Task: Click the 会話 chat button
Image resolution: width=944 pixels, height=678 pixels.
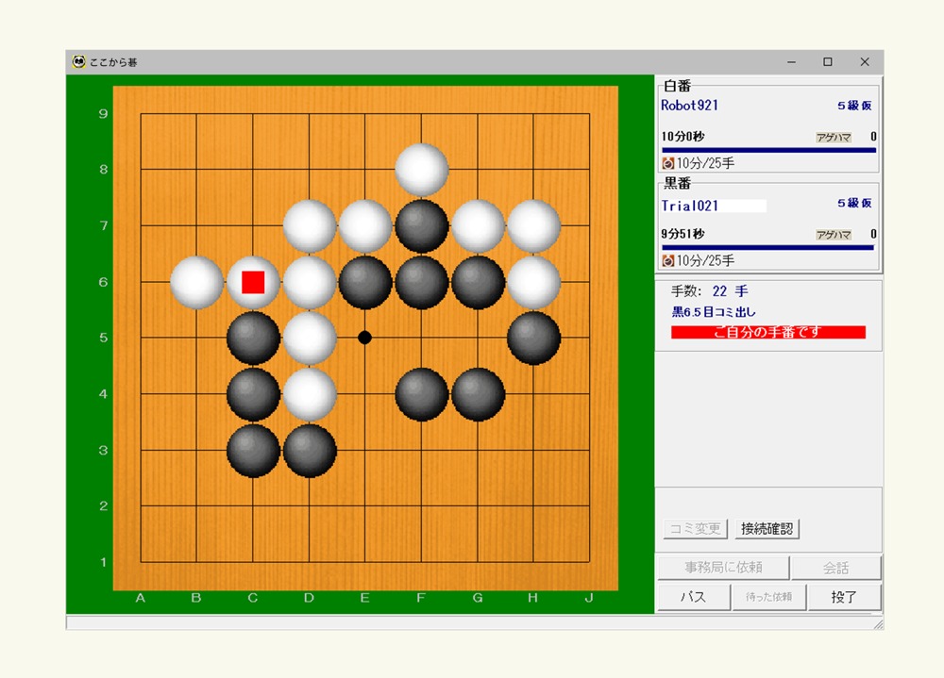Action: [835, 568]
